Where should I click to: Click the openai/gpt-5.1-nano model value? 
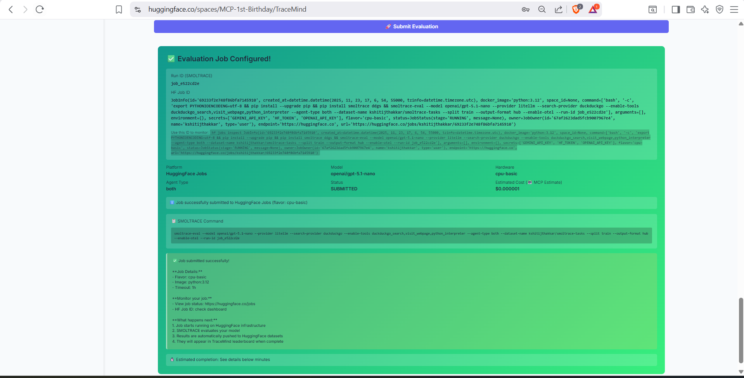coord(353,174)
